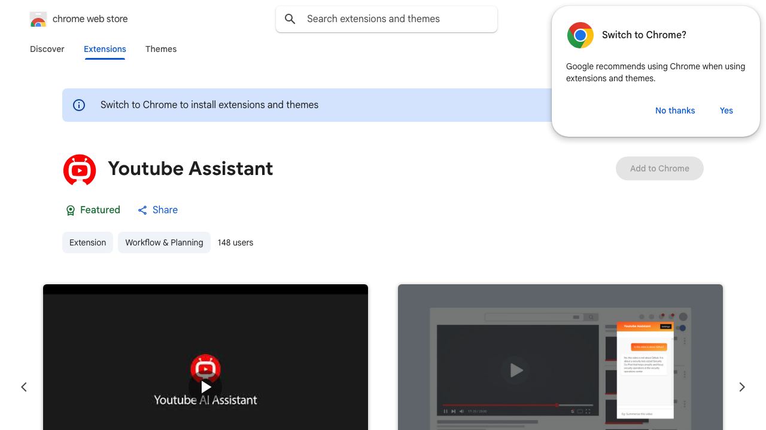Screen dimensions: 766x430
Task: Click the Share icon
Action: click(x=142, y=210)
